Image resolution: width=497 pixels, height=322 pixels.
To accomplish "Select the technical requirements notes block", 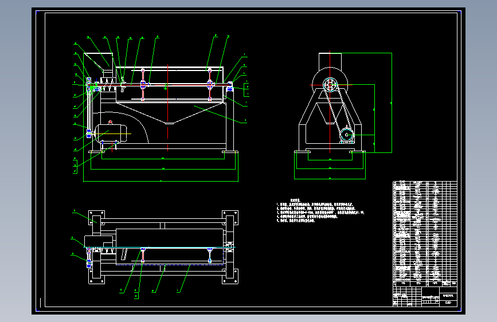I will (320, 210).
